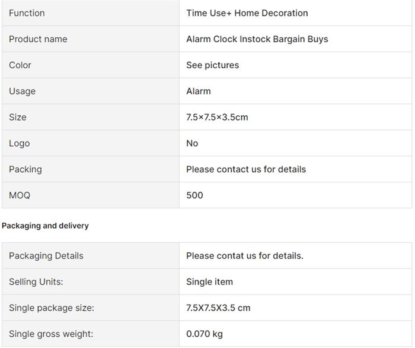415x348 pixels.
Task: Click the "7.5×7.5×3.5cm" Size value
Action: click(x=217, y=118)
